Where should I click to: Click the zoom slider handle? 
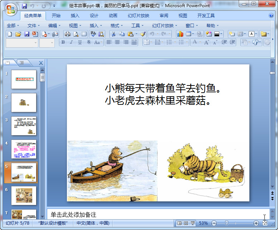[x=226, y=223]
